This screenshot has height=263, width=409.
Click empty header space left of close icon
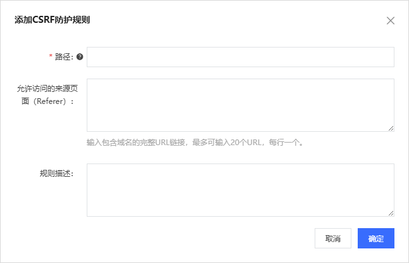253,20
